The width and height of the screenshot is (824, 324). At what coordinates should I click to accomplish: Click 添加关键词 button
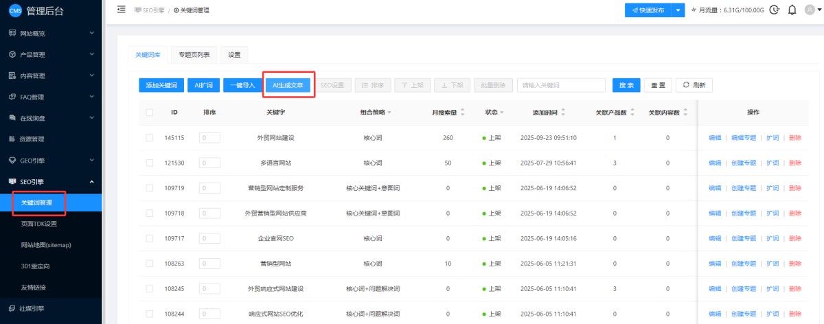[161, 85]
